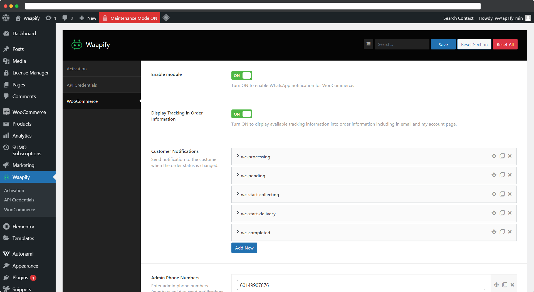Image resolution: width=534 pixels, height=292 pixels.
Task: Open SUMO Subscriptions in the sidebar
Action: point(28,151)
